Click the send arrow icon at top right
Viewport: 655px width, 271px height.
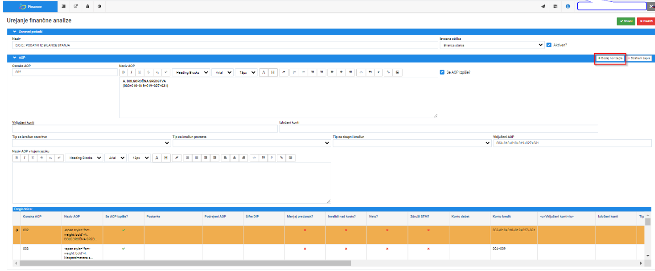[x=543, y=6]
